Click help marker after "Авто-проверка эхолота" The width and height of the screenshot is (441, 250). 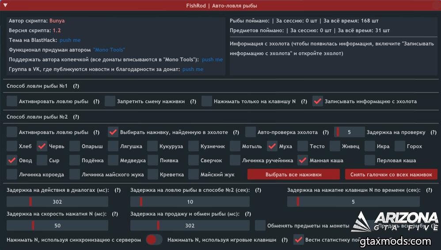tap(326, 132)
